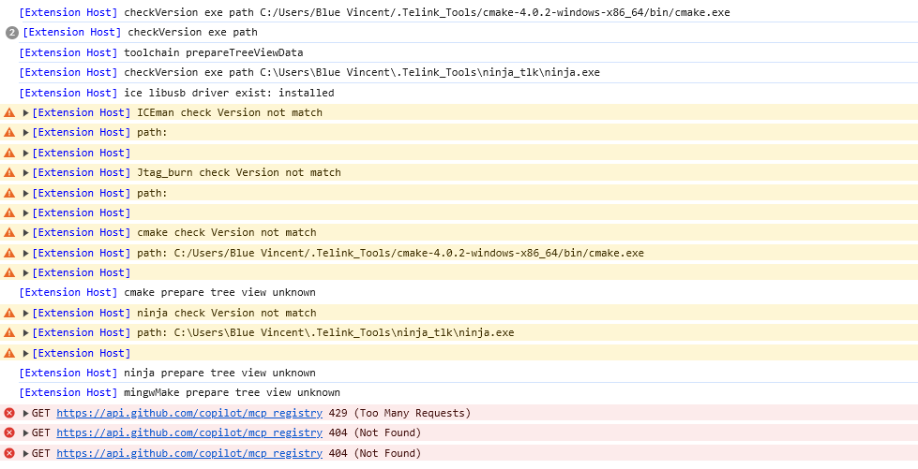Expand the ninja.exe path warning entry
The width and height of the screenshot is (918, 469).
[x=25, y=332]
